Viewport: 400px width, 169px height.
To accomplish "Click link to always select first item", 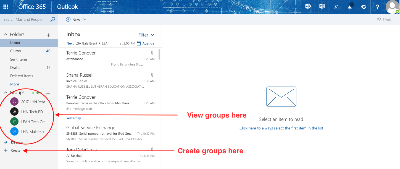I will point(281,128).
